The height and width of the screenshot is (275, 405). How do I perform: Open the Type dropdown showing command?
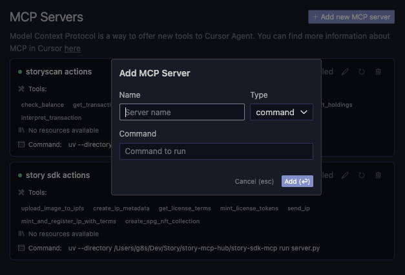(282, 113)
